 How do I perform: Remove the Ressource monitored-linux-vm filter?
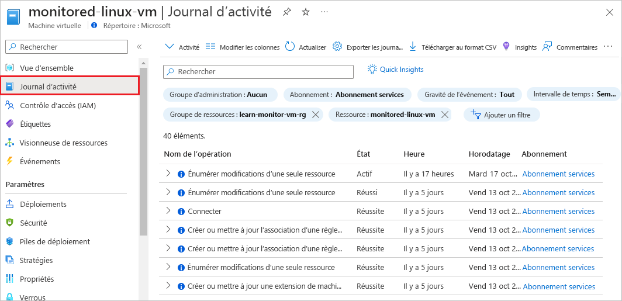tap(445, 115)
